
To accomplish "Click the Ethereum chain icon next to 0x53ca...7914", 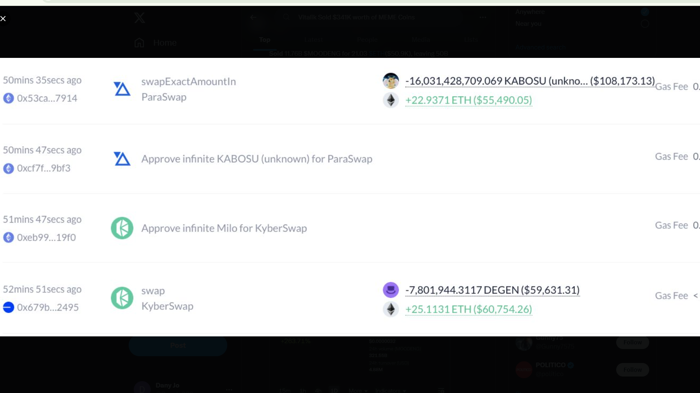I will coord(8,98).
